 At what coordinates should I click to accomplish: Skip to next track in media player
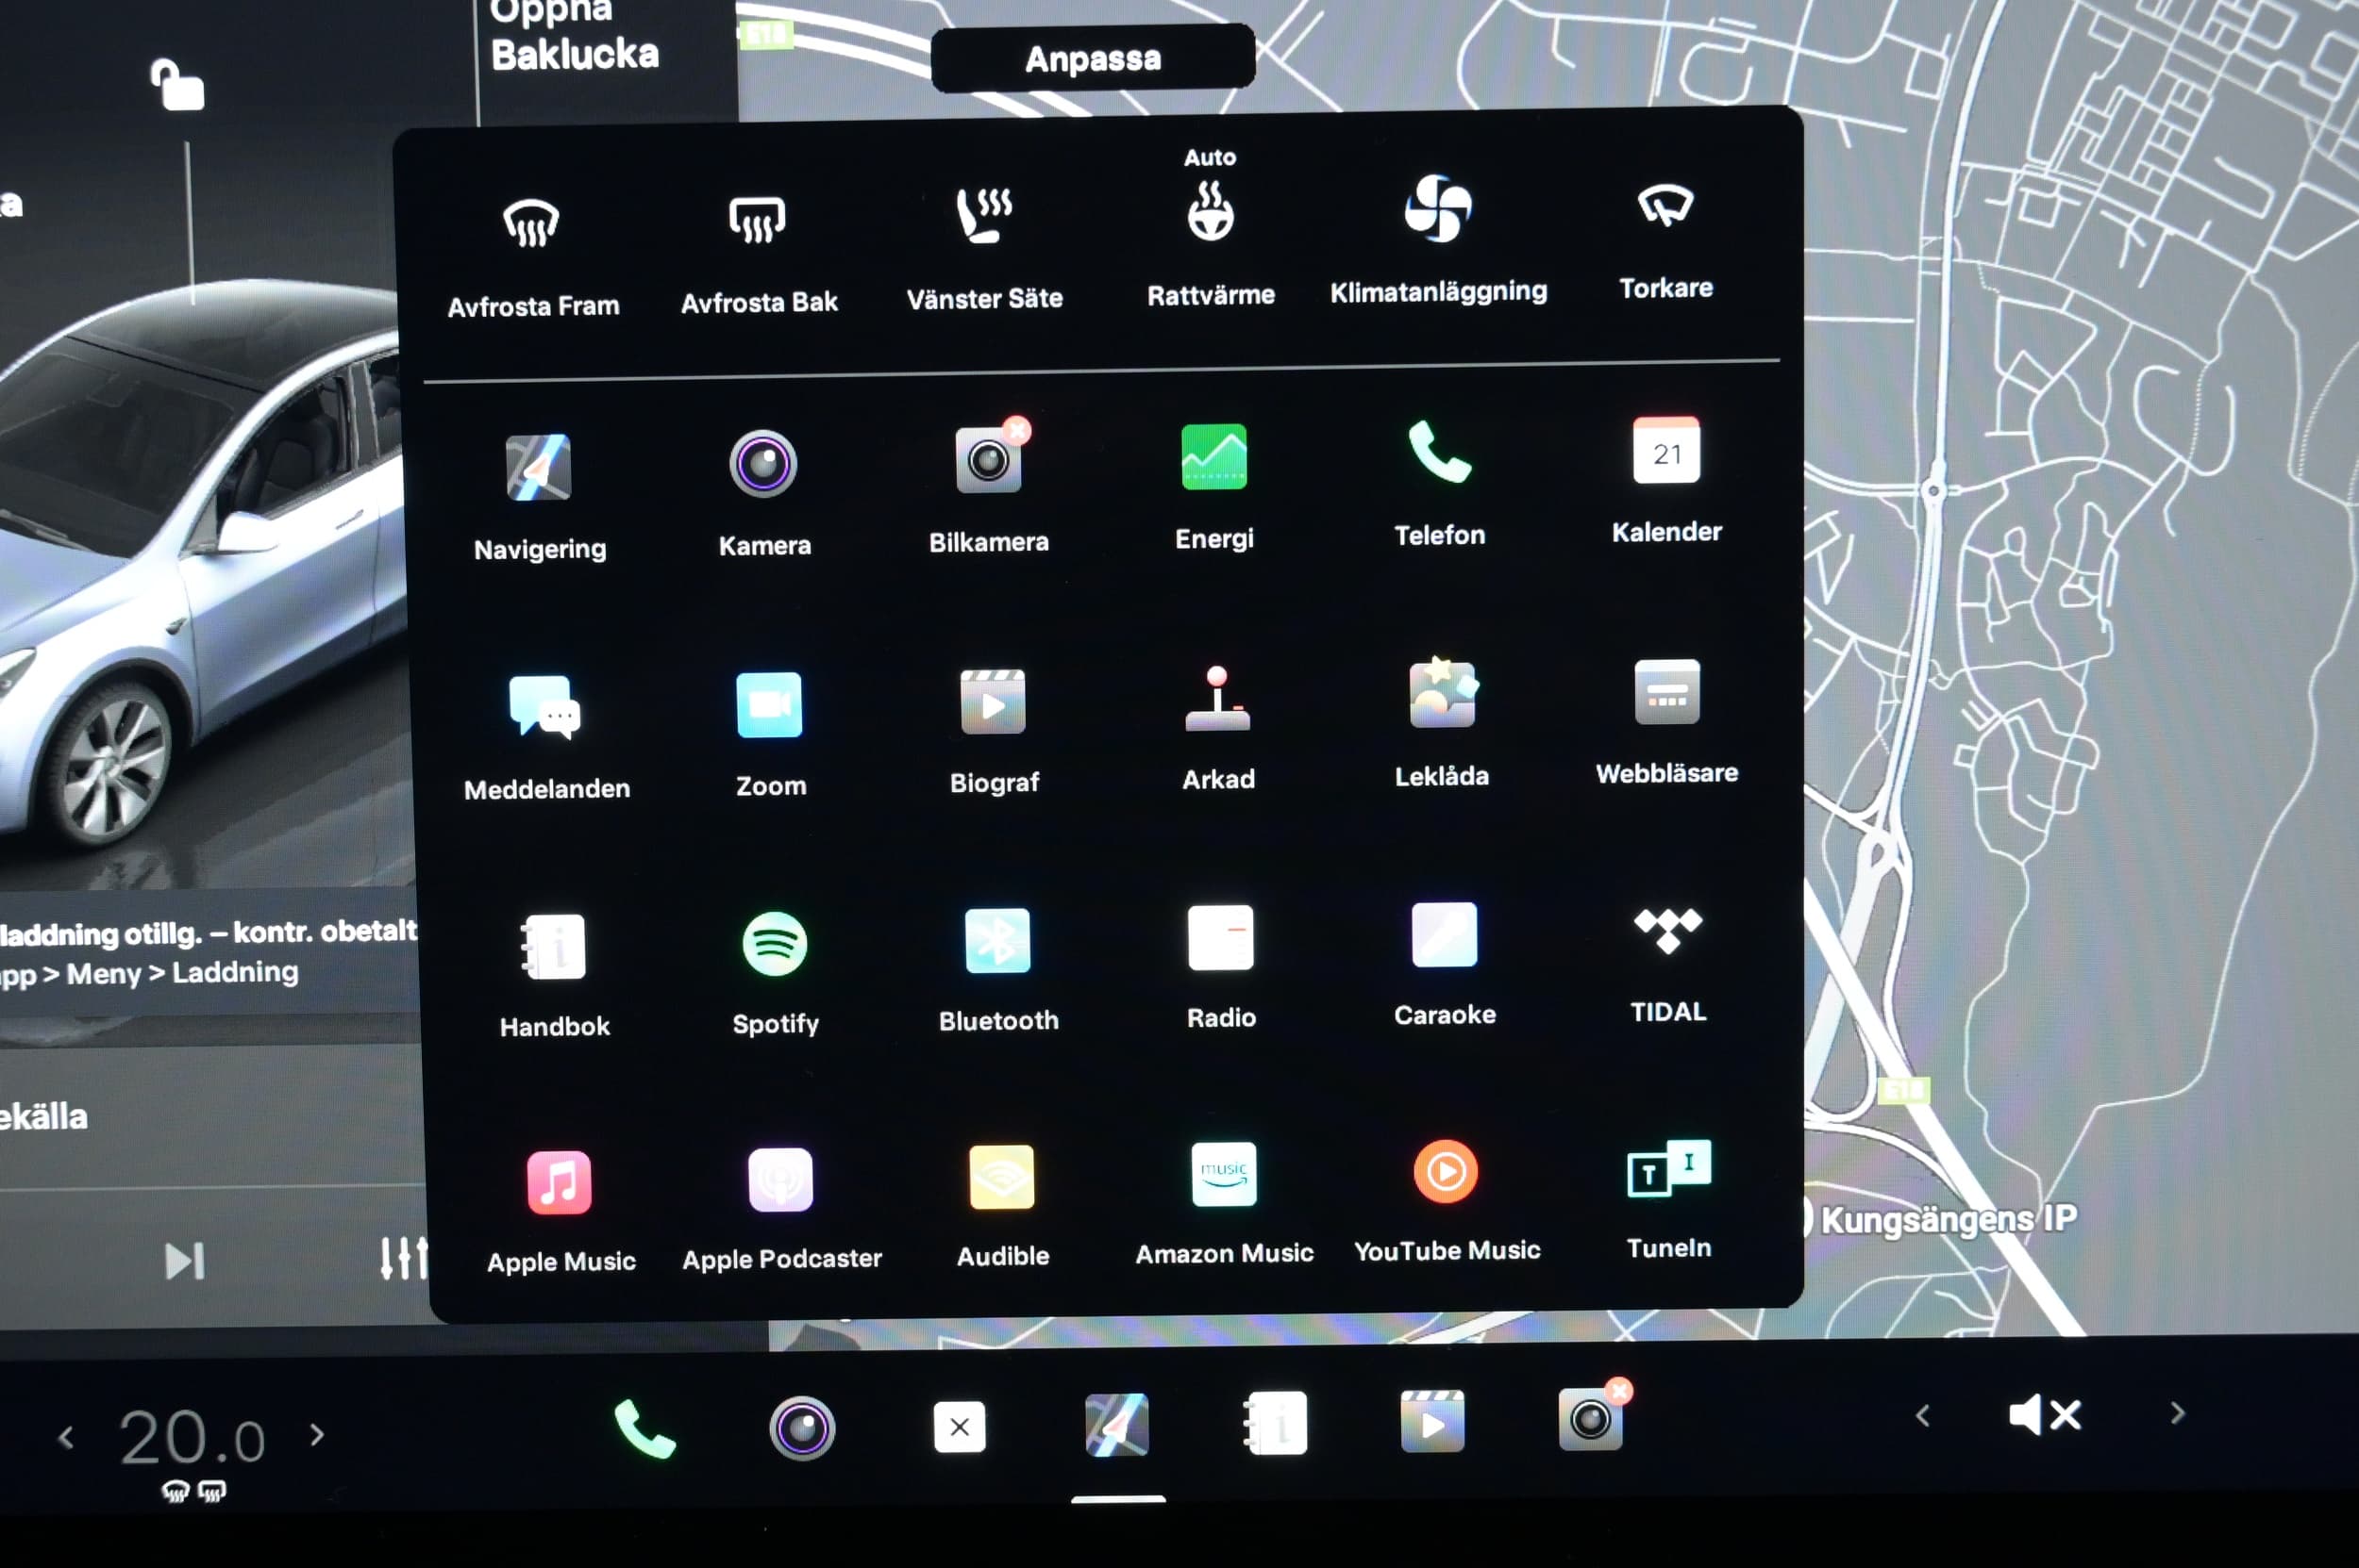184,1261
